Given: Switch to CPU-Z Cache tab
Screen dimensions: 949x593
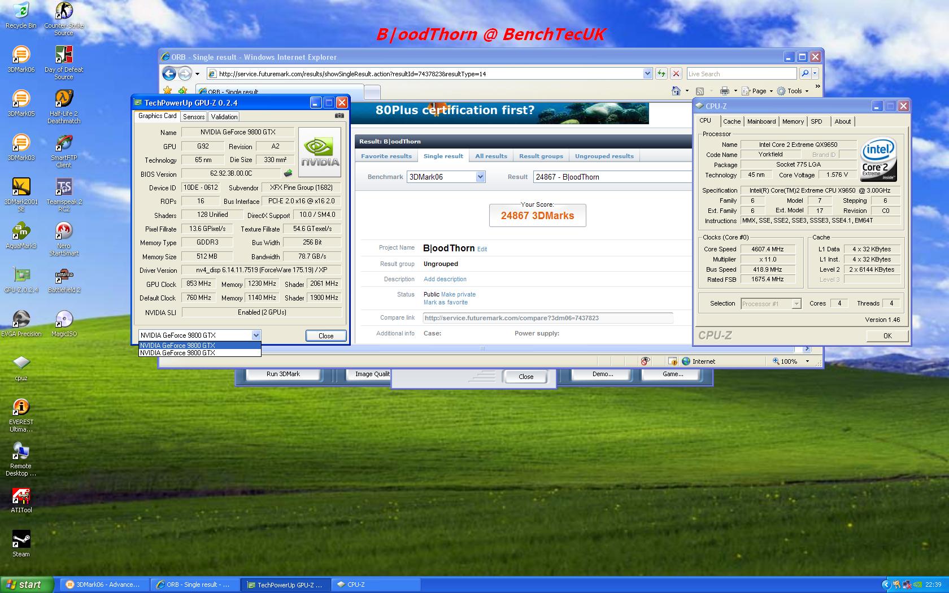Looking at the screenshot, I should (732, 121).
